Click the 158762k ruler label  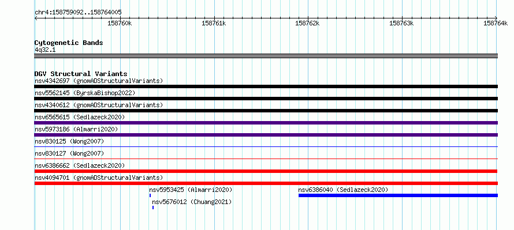click(x=307, y=23)
